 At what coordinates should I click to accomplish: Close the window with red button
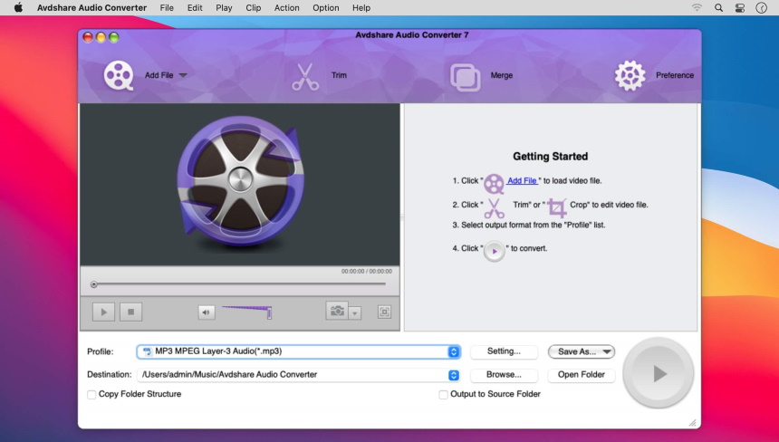tap(88, 37)
